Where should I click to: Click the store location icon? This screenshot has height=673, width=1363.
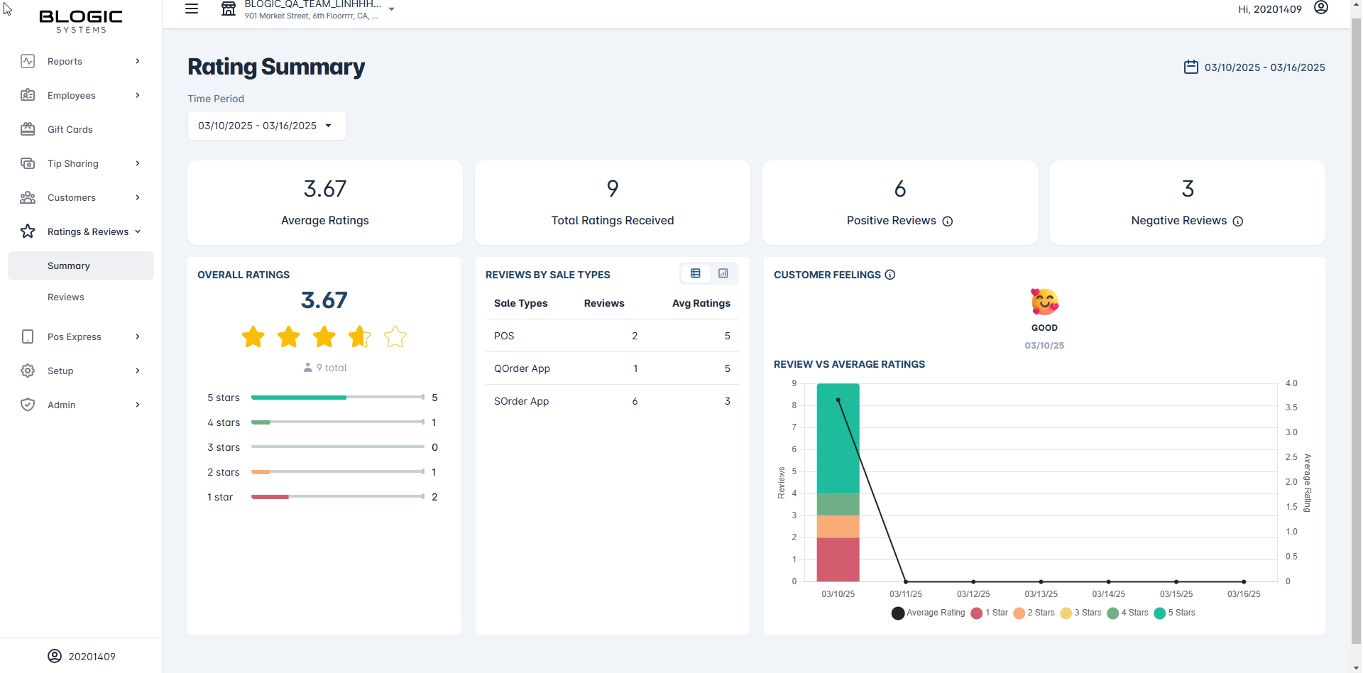[x=229, y=9]
